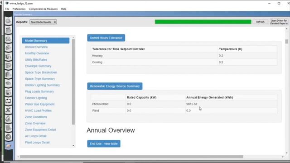Viewport: 290px width, 163px height.
Task: Click the Wind row label
Action: 96,110
